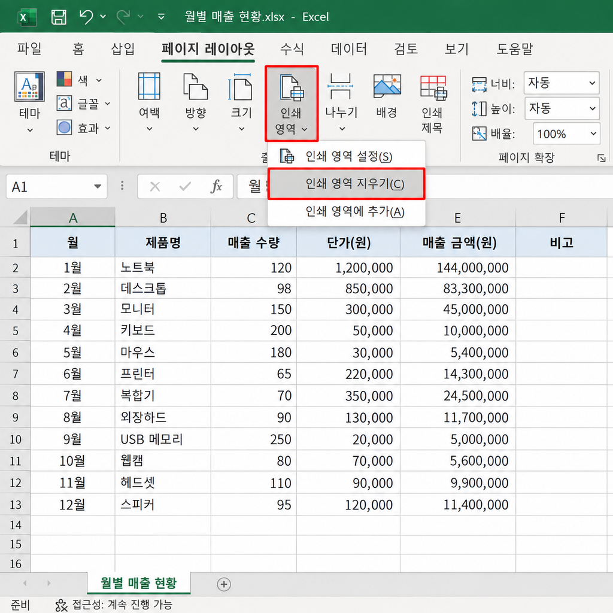This screenshot has height=613, width=613.
Task: Open the 크기 paper size menu
Action: point(241,102)
